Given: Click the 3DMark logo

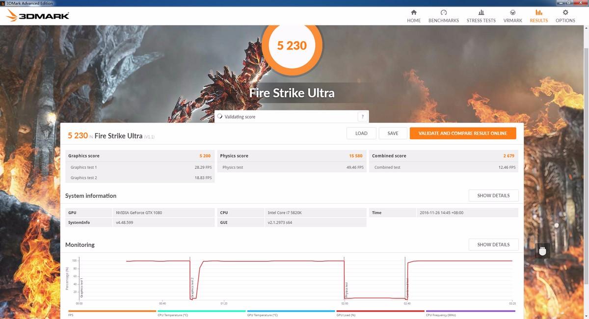Looking at the screenshot, I should coord(38,16).
